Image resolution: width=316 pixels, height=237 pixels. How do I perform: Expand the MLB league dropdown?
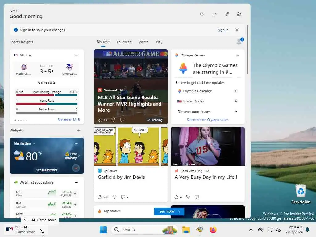30,55
